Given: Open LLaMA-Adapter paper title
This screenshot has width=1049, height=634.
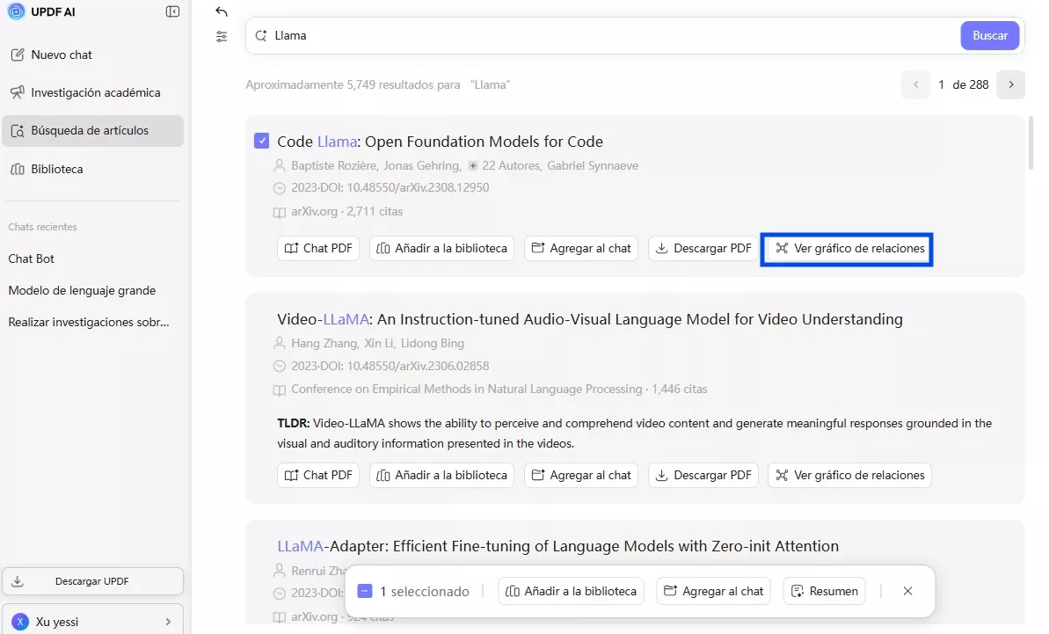Looking at the screenshot, I should coord(558,546).
